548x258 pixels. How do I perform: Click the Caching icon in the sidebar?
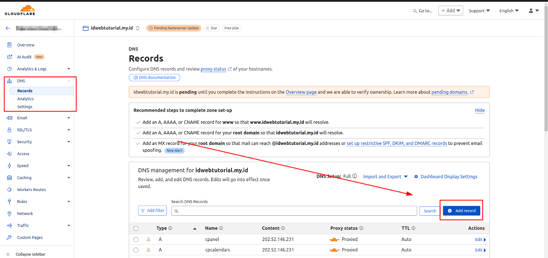pos(10,178)
